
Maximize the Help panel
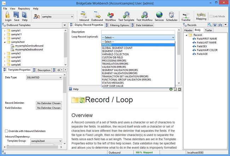point(179,89)
